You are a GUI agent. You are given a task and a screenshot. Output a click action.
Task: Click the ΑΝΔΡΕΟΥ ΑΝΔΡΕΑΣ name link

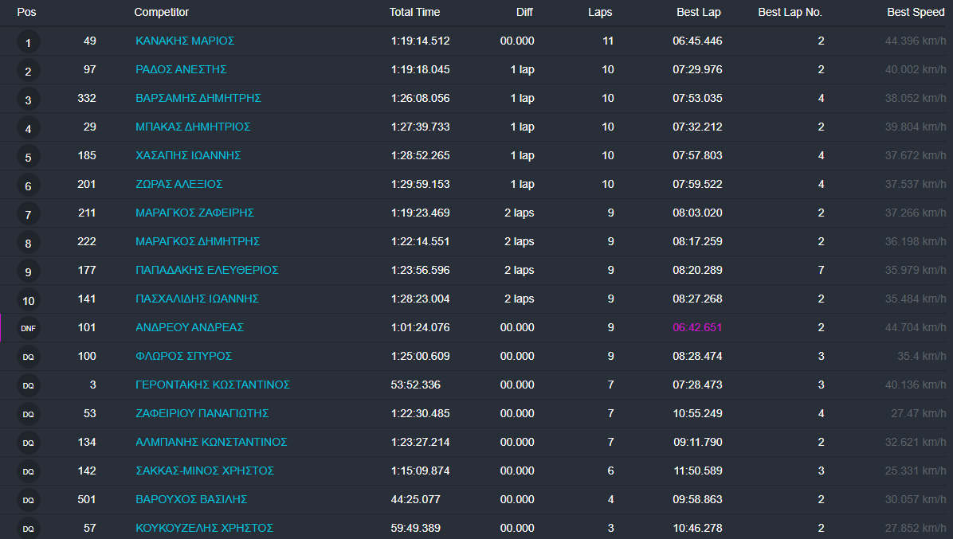coord(190,327)
